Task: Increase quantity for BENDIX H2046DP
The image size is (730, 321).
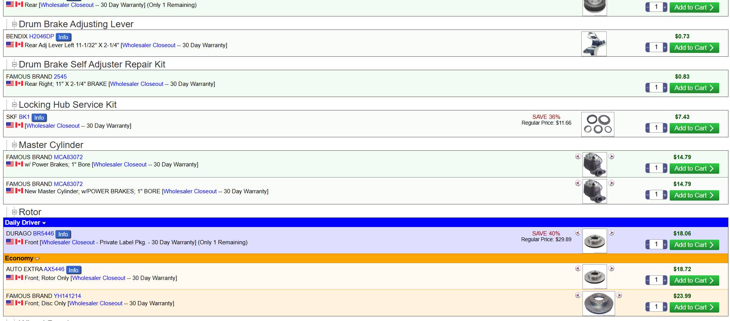Action: coord(665,48)
